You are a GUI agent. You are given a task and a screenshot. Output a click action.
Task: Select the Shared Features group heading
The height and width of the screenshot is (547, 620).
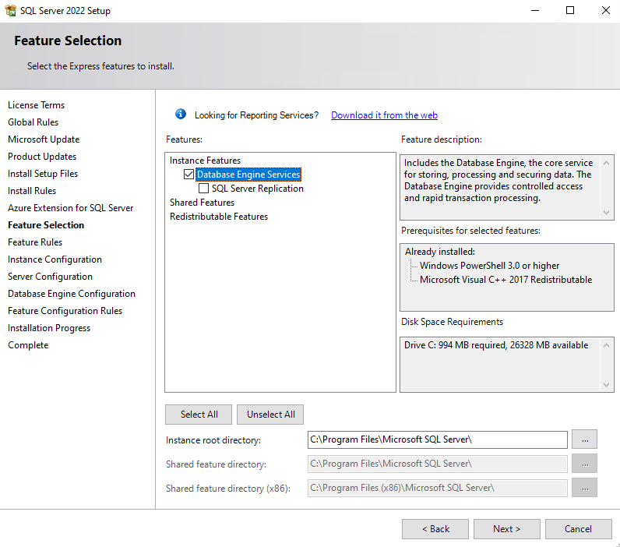click(x=202, y=203)
